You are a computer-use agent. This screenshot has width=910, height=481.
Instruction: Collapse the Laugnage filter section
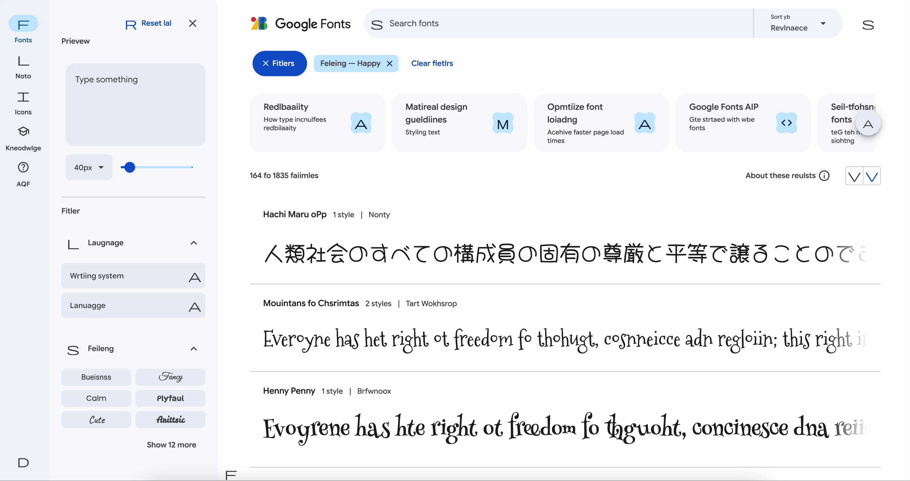point(193,243)
